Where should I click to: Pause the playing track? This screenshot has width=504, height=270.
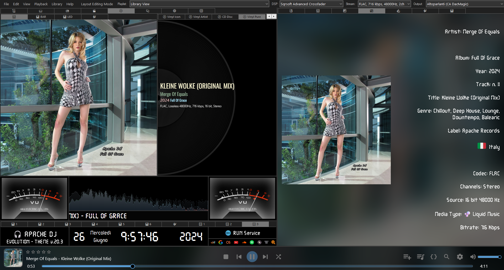click(252, 257)
